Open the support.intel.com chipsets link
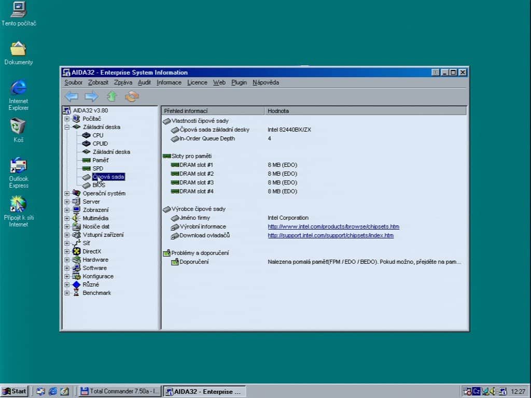 [x=330, y=235]
